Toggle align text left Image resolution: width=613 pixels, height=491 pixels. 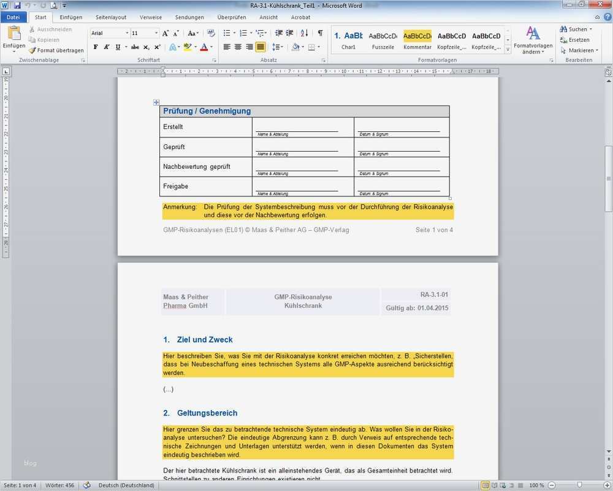click(227, 47)
